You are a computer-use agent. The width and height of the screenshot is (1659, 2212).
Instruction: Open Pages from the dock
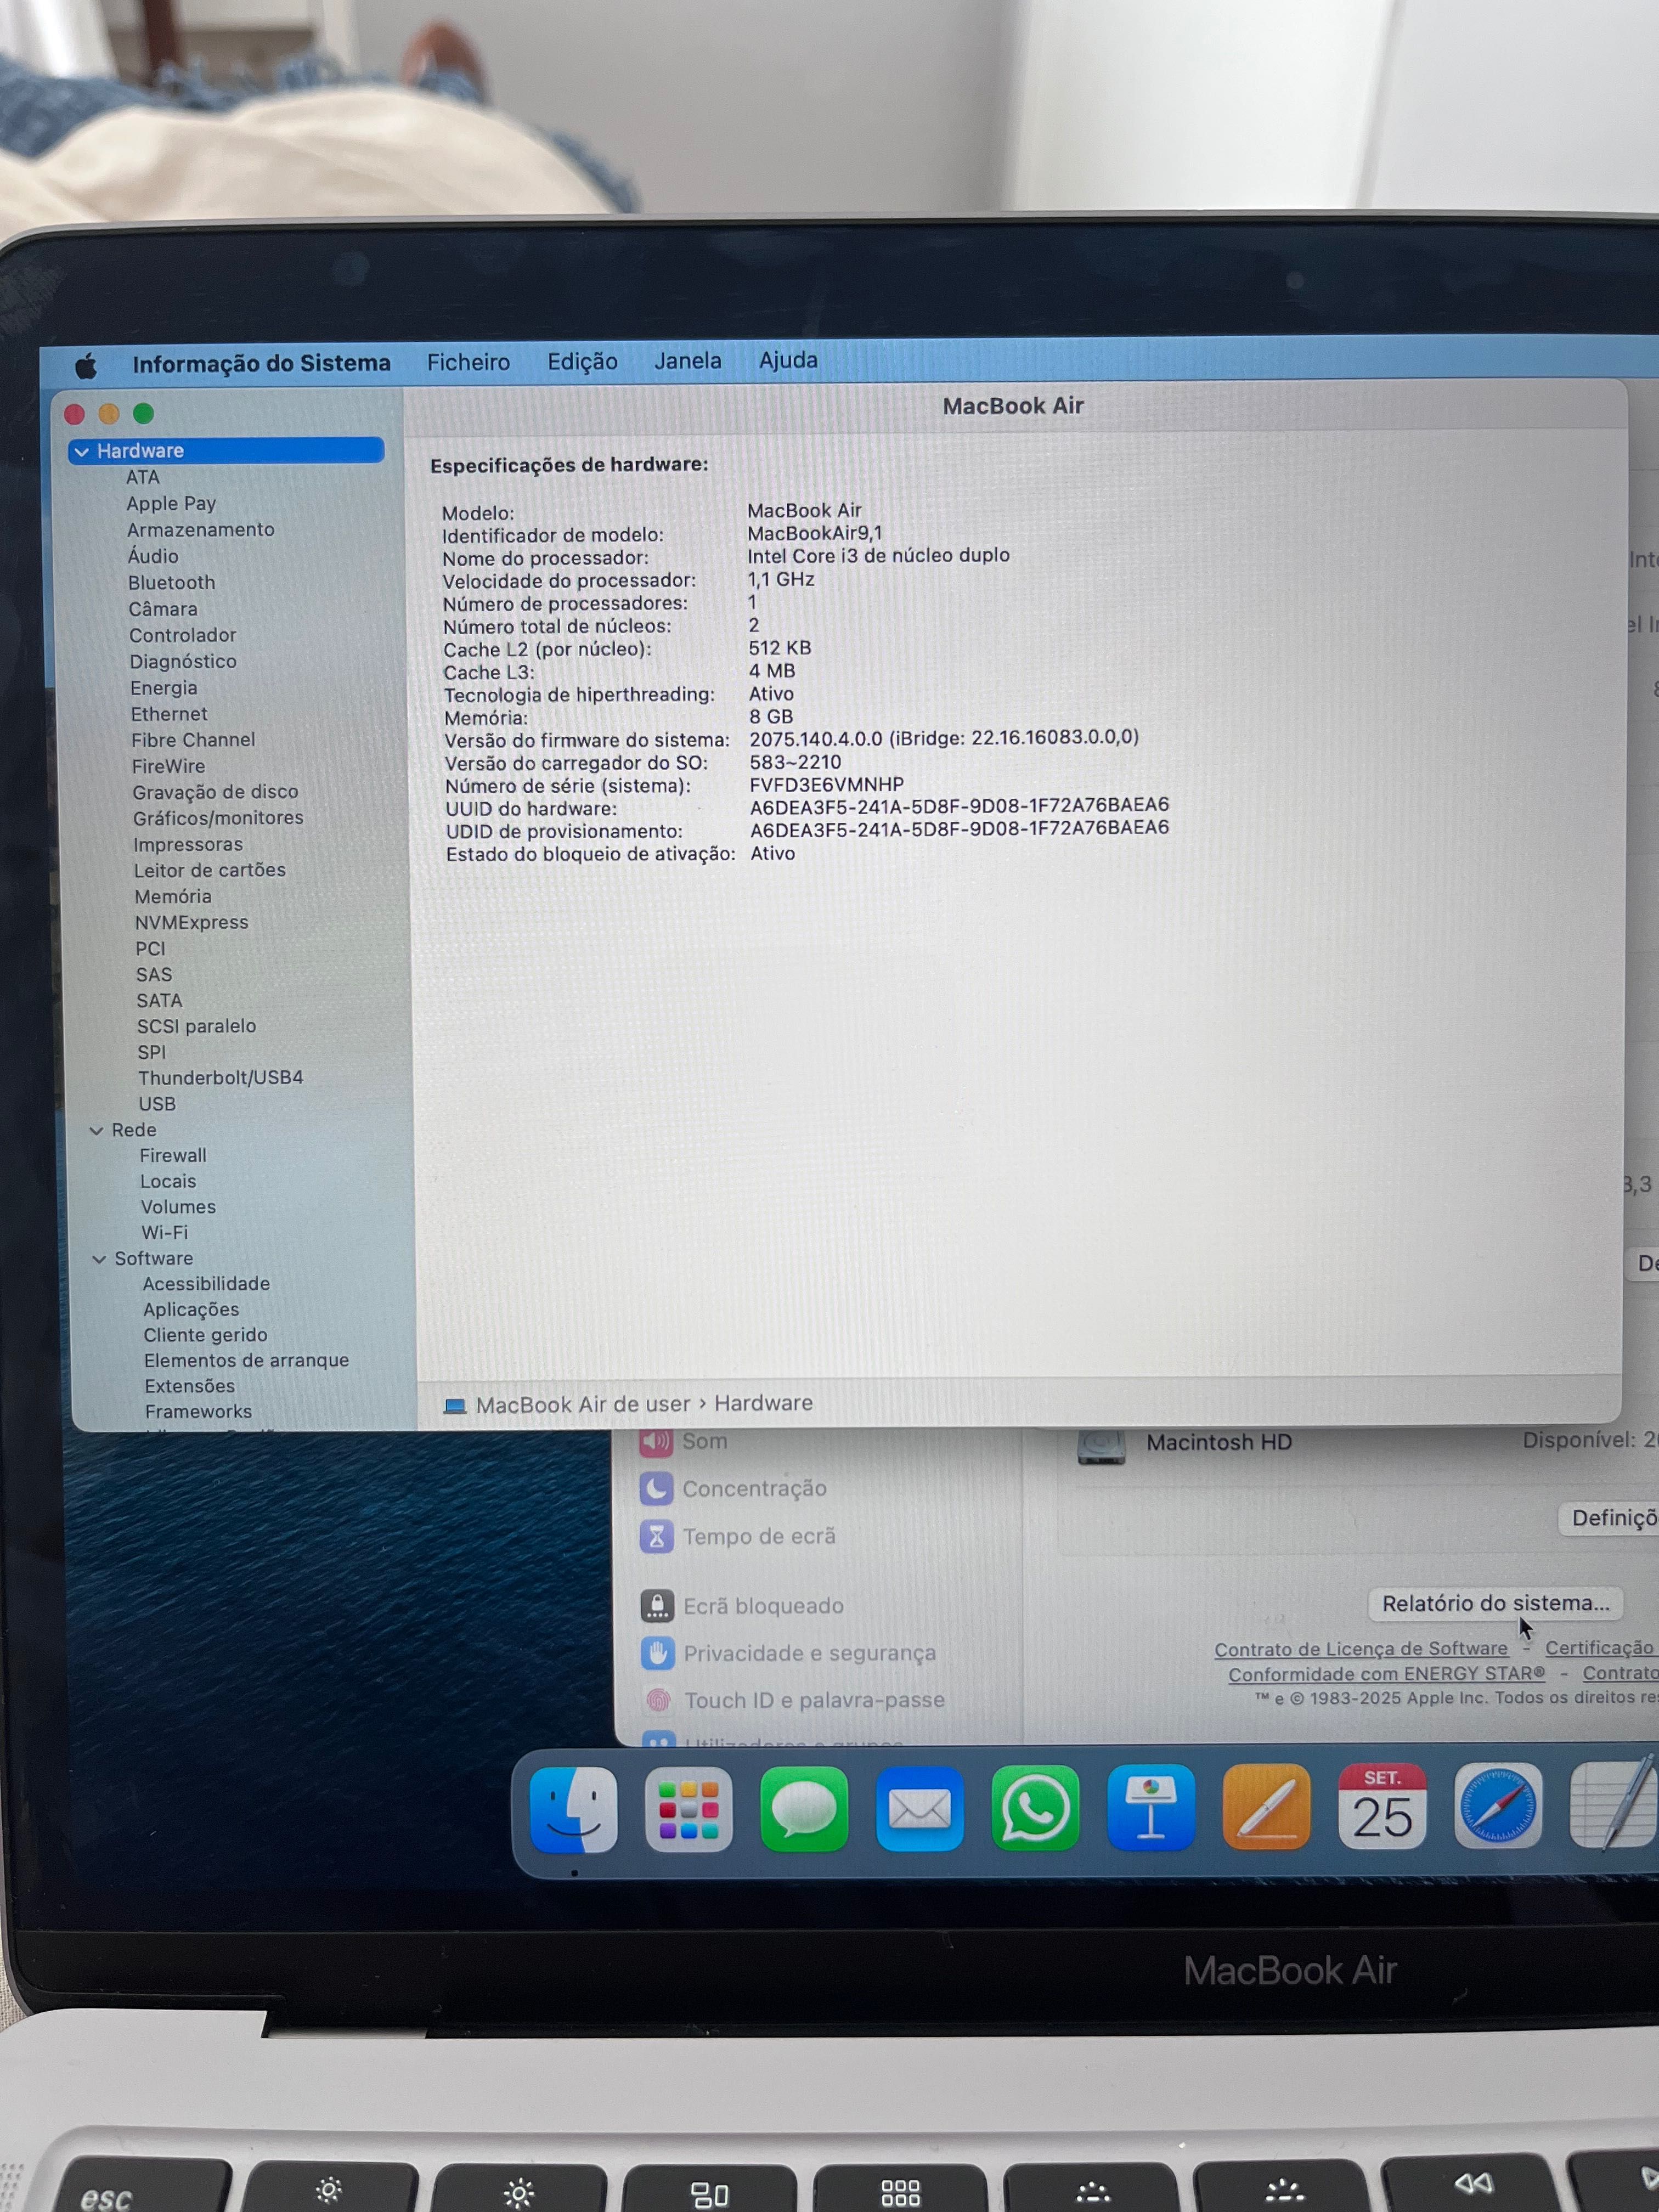point(1266,1807)
